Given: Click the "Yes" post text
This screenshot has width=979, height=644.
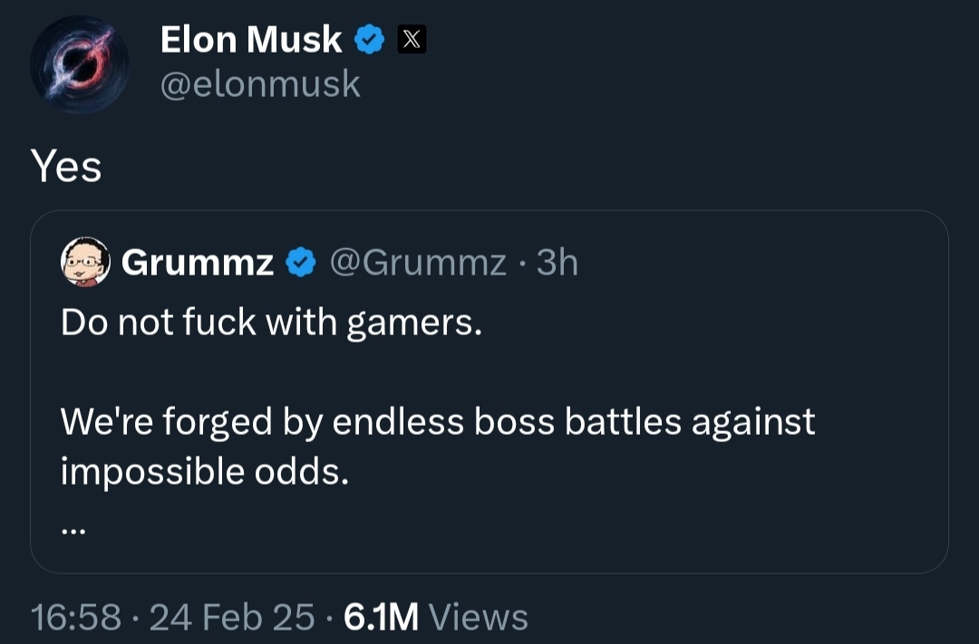Looking at the screenshot, I should coord(66,167).
